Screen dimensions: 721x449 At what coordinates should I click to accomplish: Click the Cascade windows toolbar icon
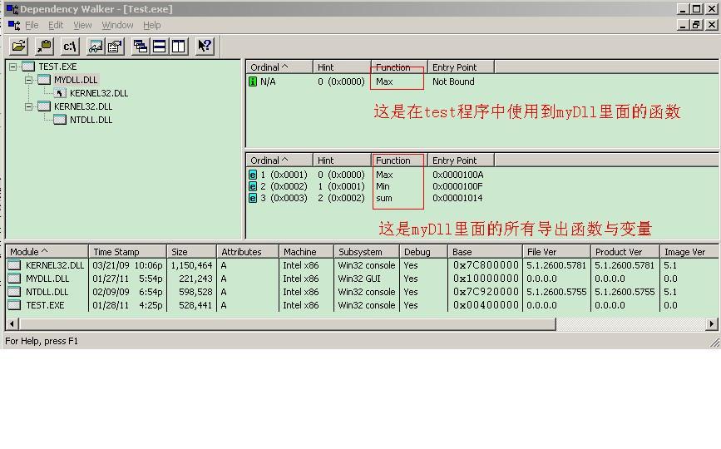141,46
